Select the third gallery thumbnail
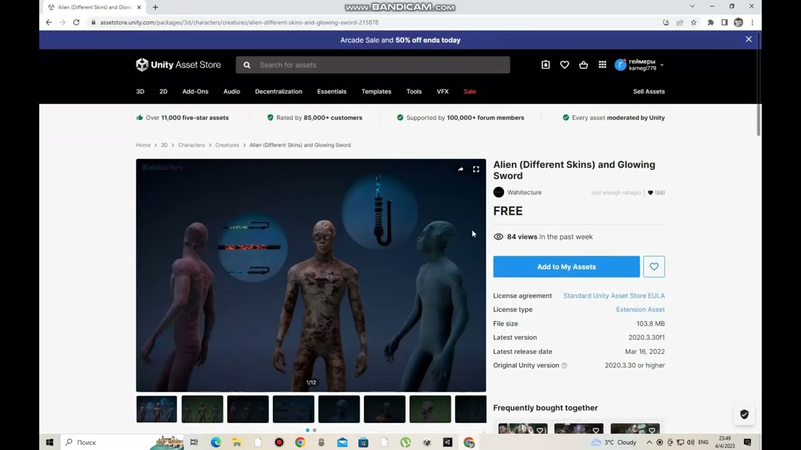Screen dimensions: 801x450 [248, 409]
